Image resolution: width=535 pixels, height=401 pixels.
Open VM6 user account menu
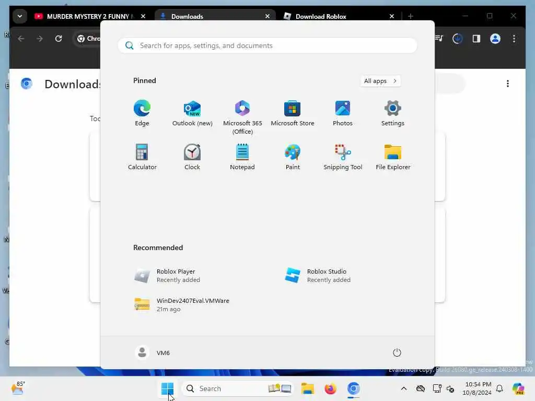pos(153,352)
